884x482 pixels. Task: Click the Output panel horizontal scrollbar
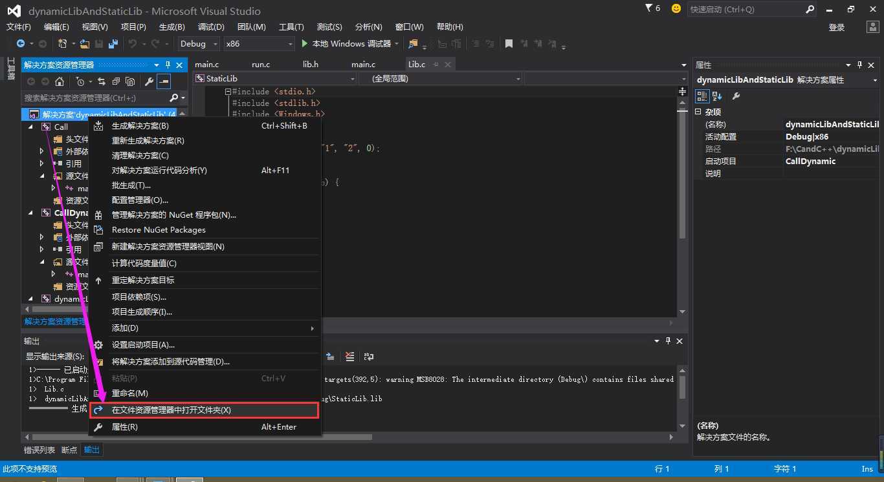349,437
